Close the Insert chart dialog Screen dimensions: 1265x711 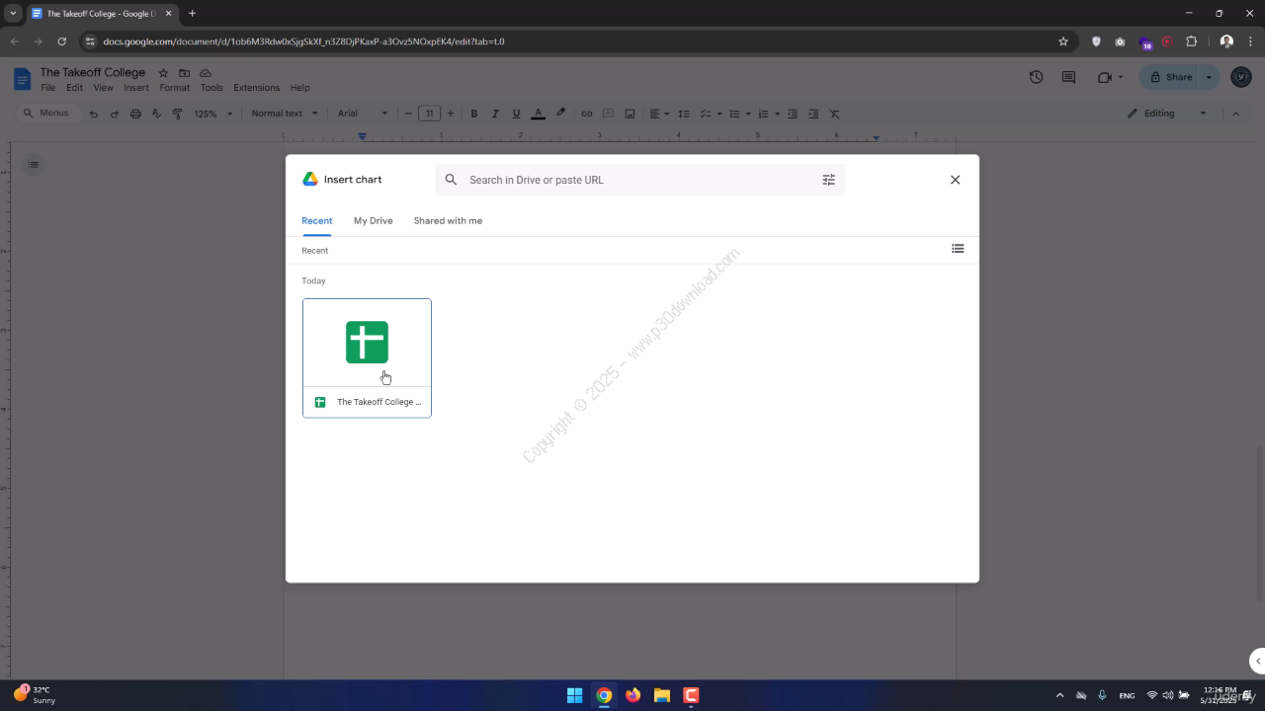(955, 180)
